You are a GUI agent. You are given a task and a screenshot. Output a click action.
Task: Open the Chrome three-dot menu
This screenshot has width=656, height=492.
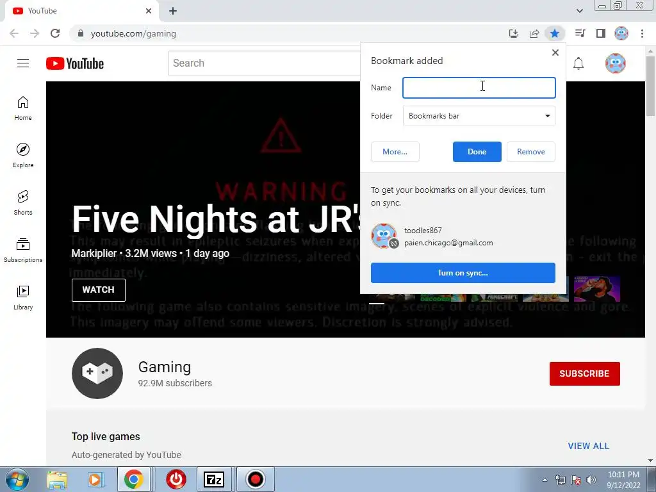pyautogui.click(x=642, y=33)
